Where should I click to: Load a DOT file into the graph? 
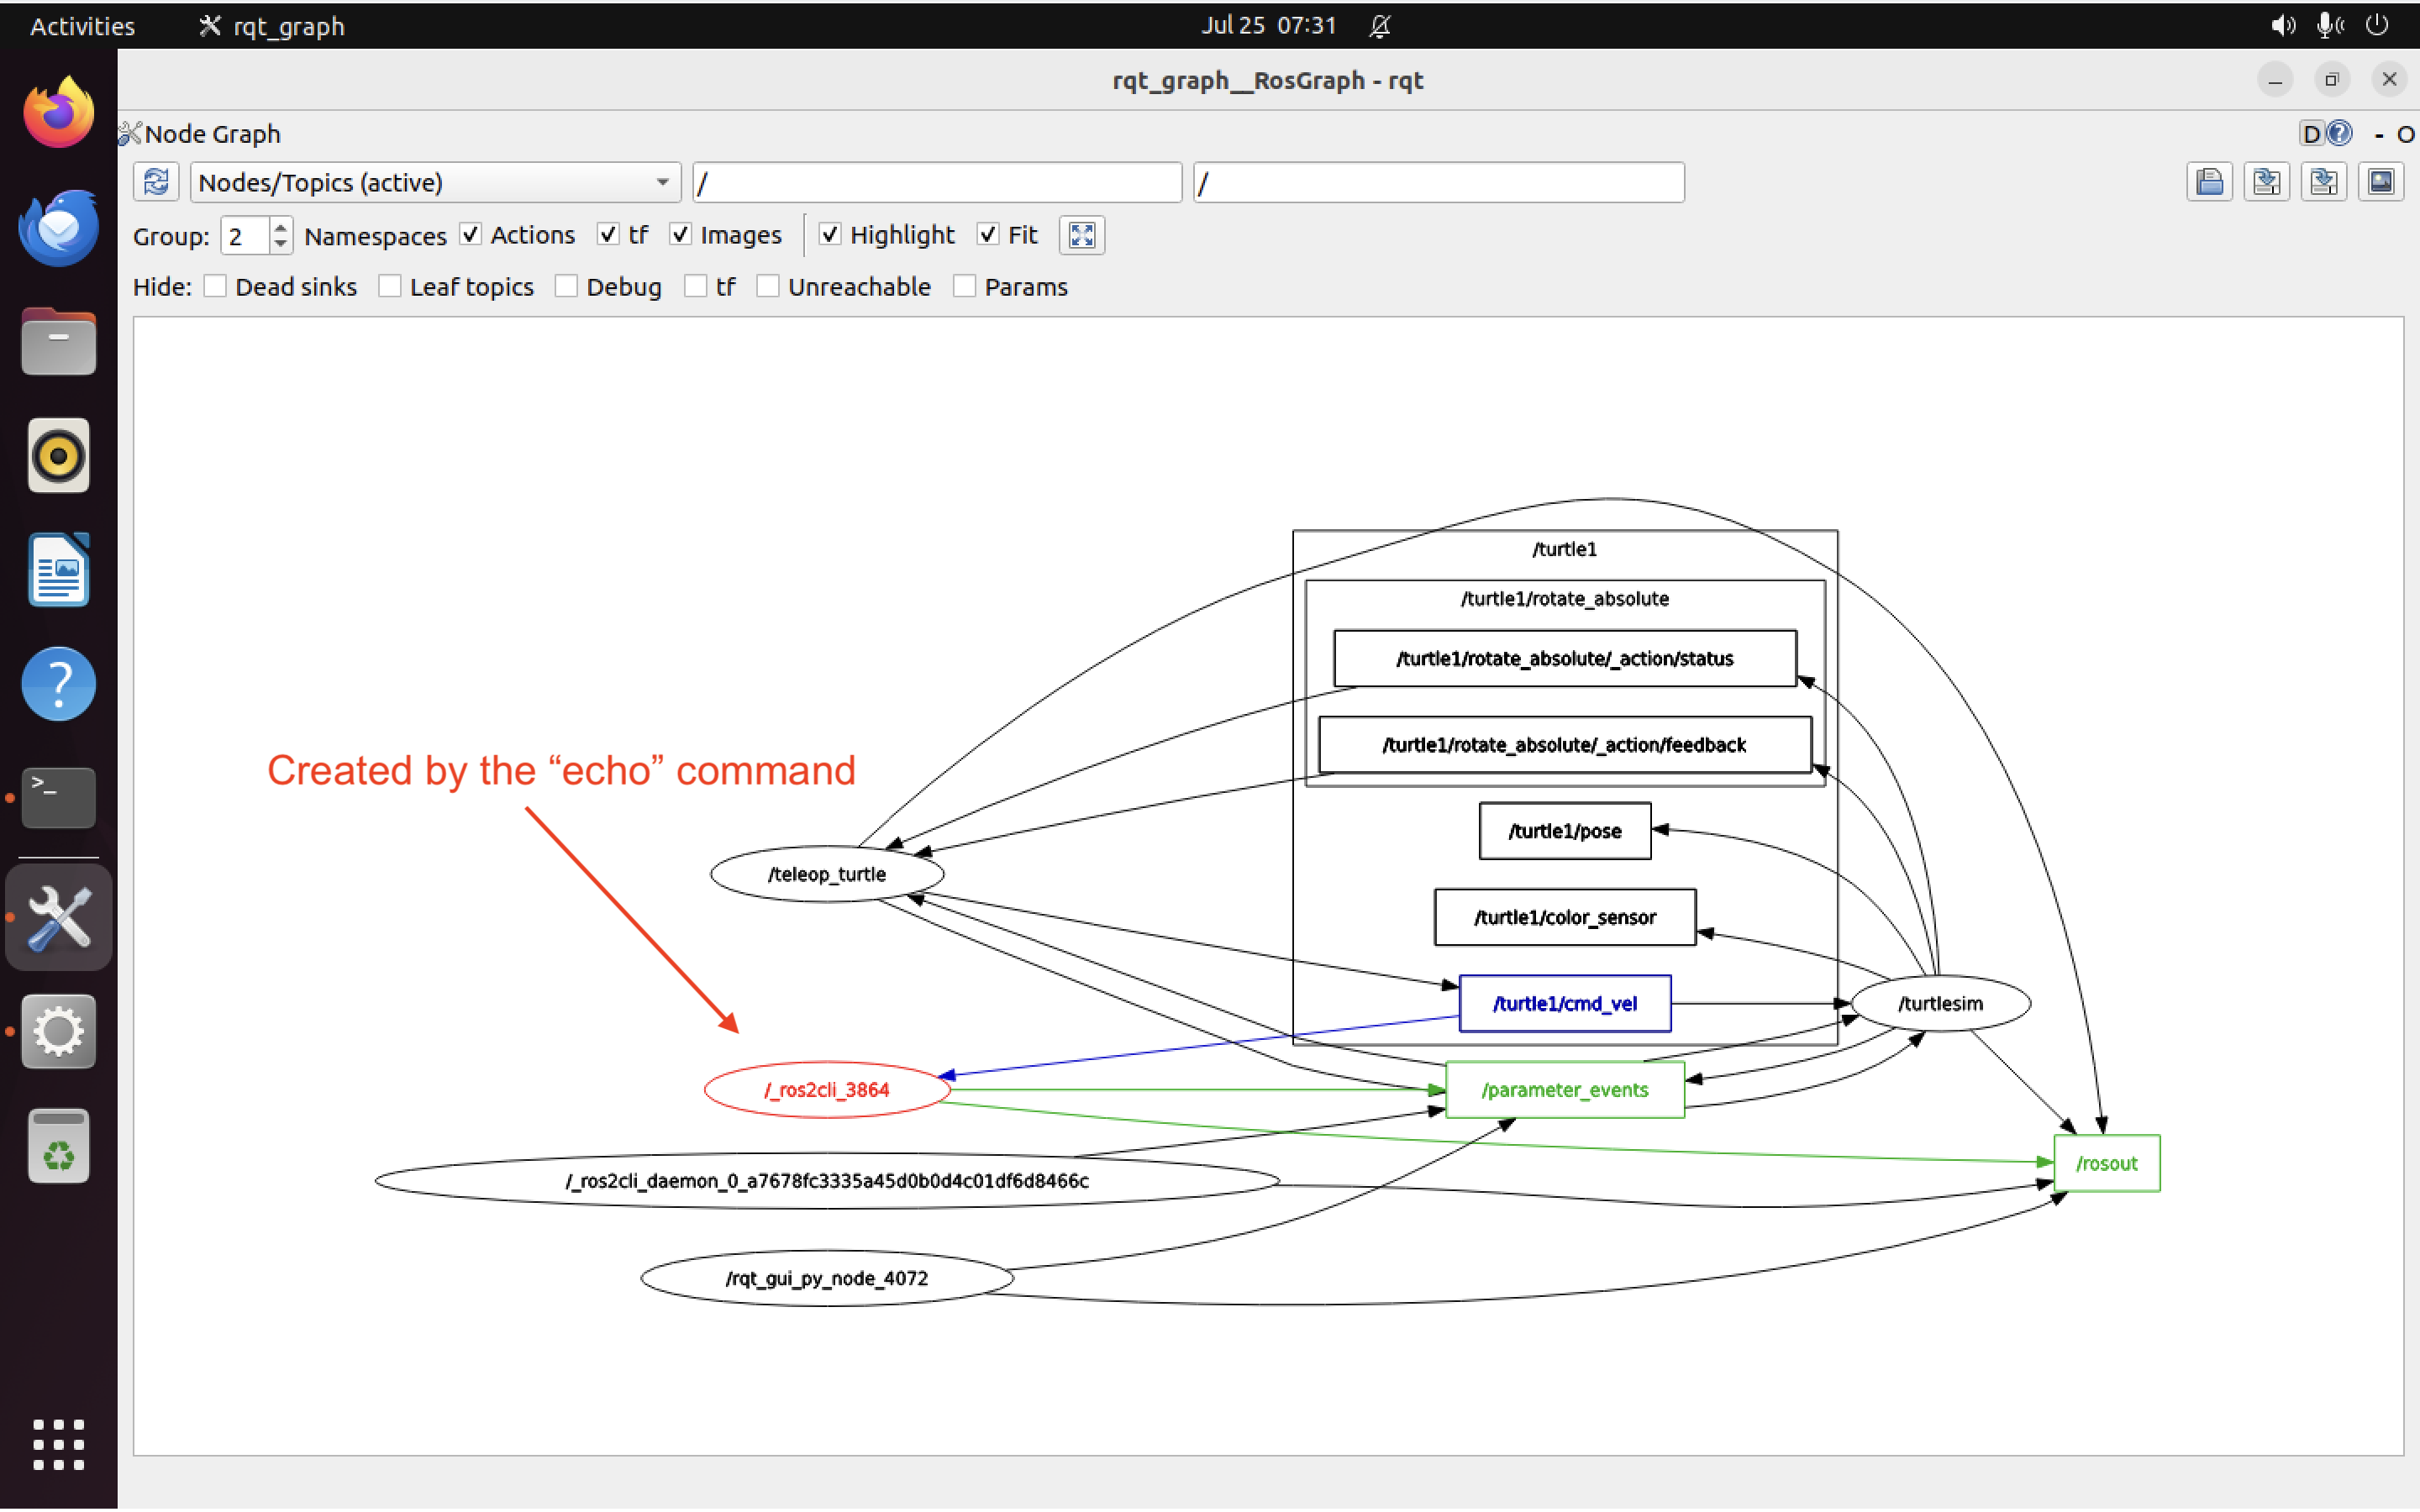pyautogui.click(x=2210, y=181)
